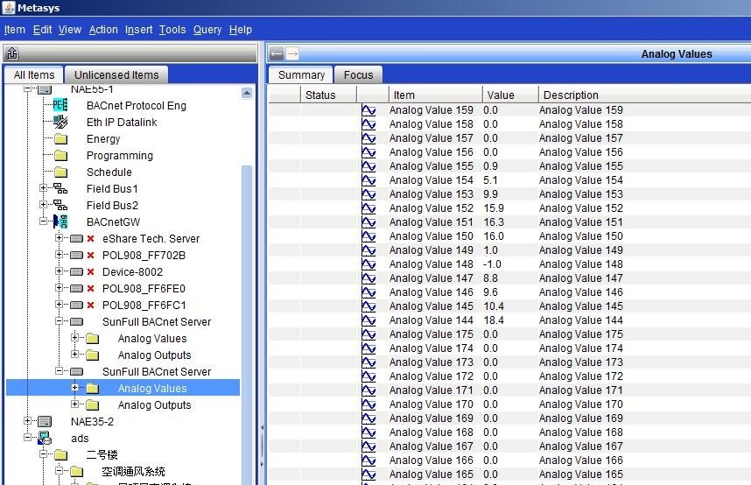Click the trend icon for Analog Value 151
The image size is (751, 485).
click(x=368, y=222)
